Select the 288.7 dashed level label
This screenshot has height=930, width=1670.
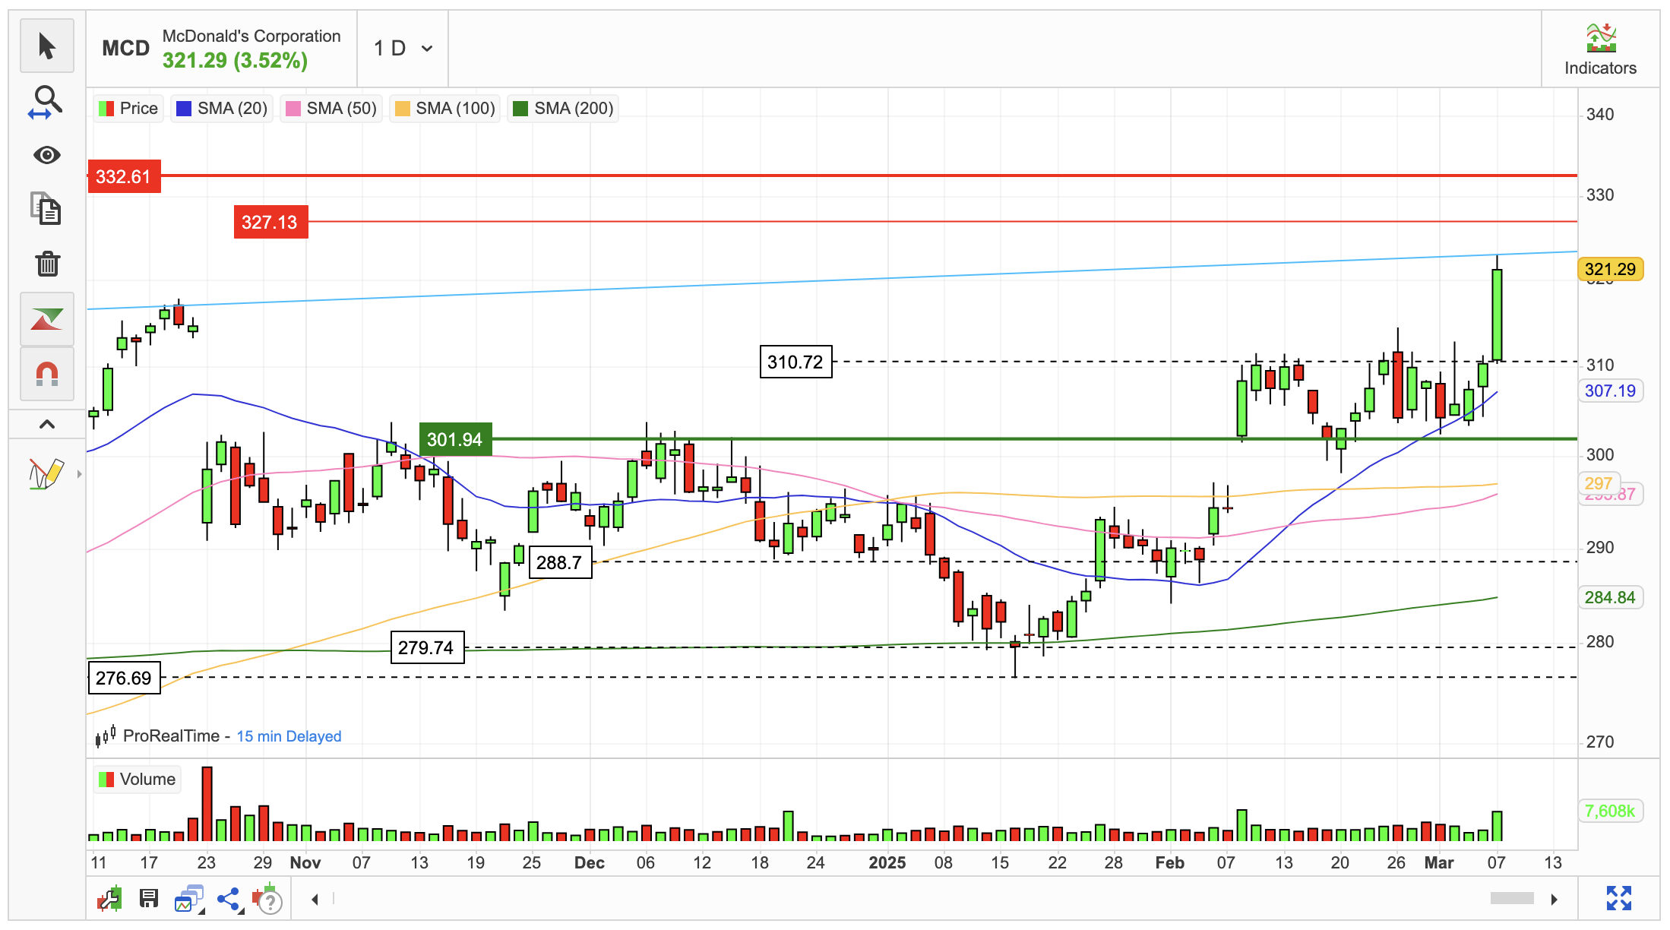560,562
